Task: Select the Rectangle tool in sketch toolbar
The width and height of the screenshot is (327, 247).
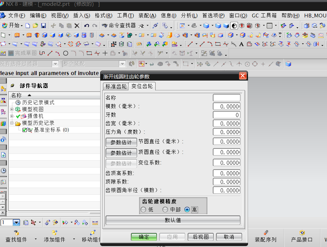Action: click(89, 54)
